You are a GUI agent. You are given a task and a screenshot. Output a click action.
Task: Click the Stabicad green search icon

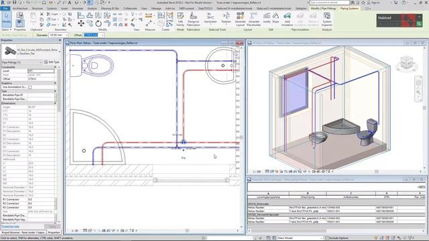(x=419, y=24)
